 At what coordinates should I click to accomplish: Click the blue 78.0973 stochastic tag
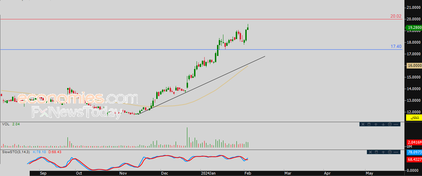(x=414, y=152)
